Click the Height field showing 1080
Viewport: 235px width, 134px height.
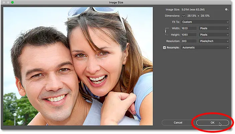189,35
